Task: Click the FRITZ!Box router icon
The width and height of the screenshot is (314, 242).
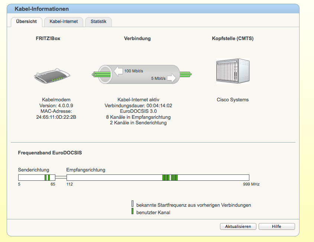Action: pos(52,76)
